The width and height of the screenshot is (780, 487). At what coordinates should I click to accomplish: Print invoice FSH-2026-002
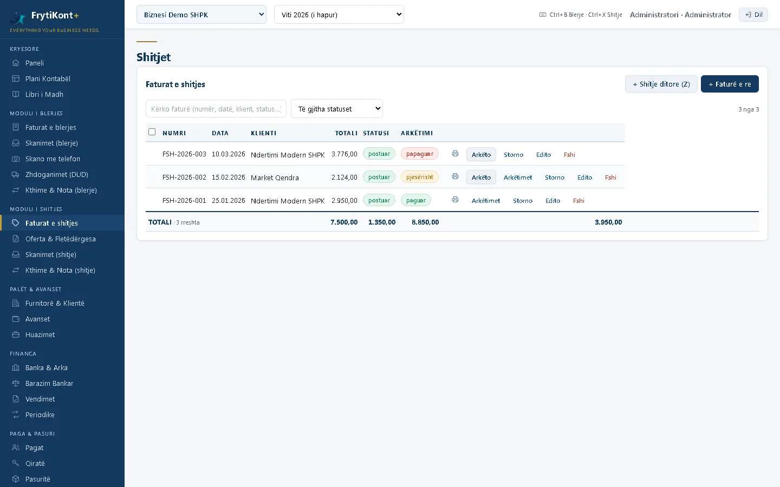tap(455, 176)
